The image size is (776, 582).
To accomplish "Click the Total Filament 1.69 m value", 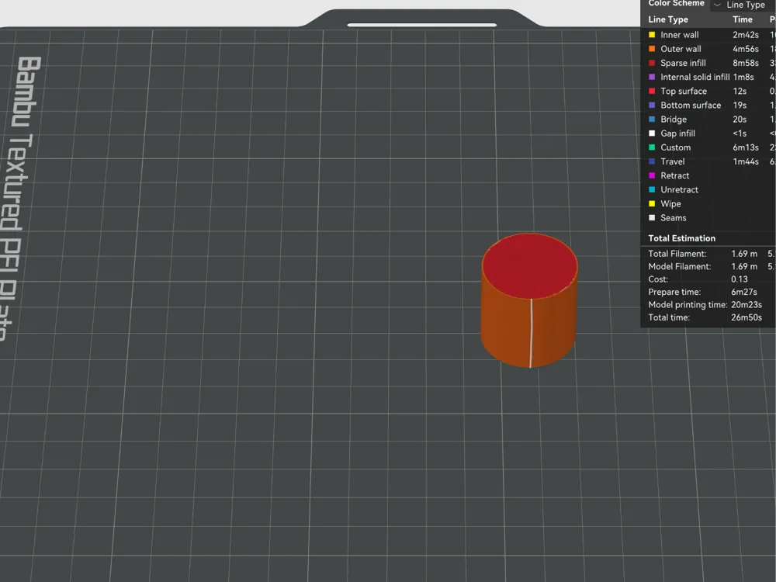I will (744, 254).
